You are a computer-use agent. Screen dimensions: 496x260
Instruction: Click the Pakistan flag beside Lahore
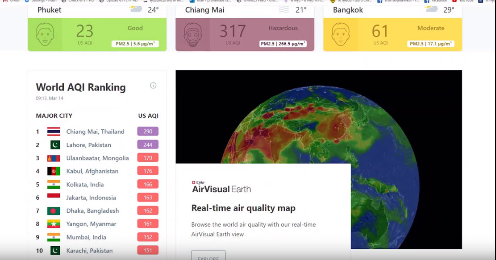(55, 144)
